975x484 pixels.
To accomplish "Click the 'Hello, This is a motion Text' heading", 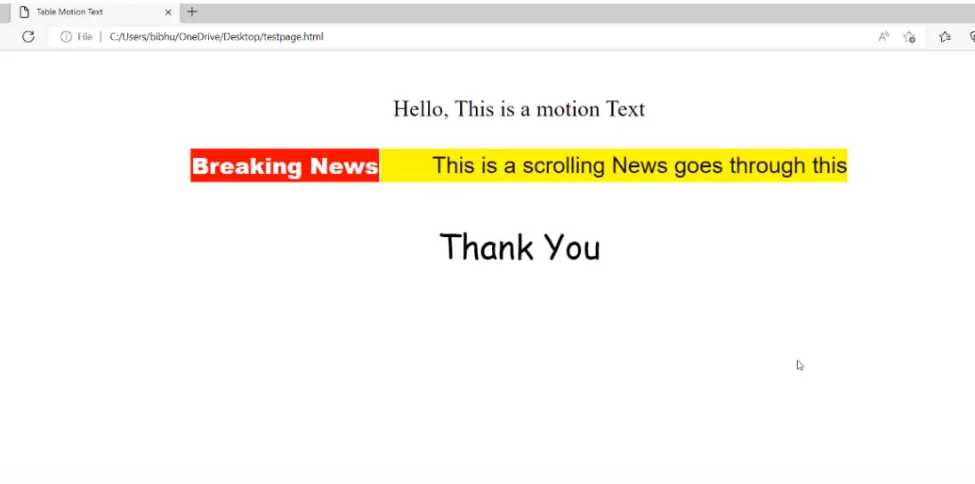I will (x=520, y=108).
